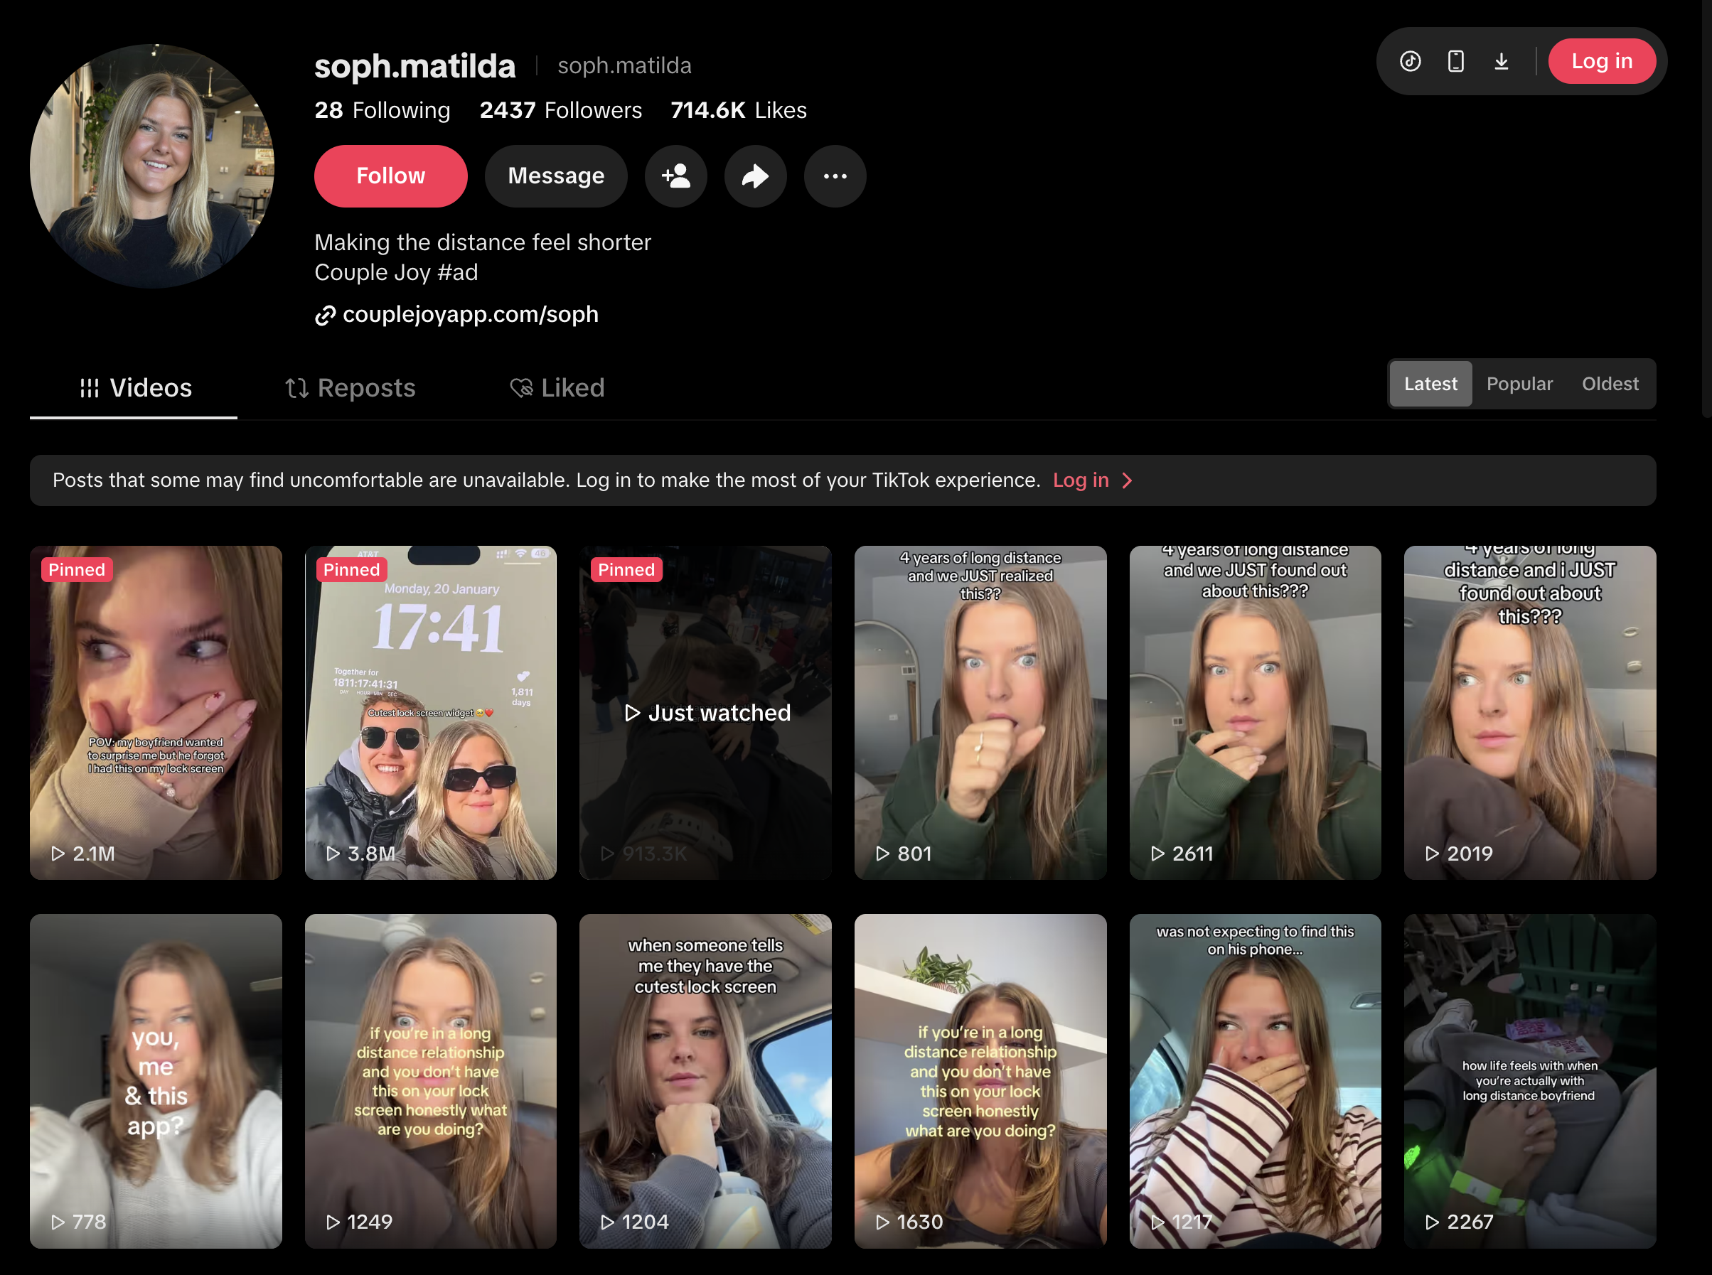This screenshot has width=1712, height=1275.
Task: Click the share arrow icon button
Action: pyautogui.click(x=756, y=176)
